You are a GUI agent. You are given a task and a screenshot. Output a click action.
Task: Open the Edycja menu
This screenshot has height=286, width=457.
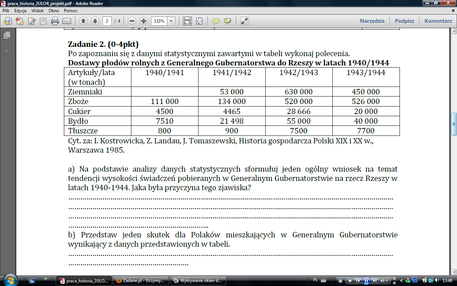pos(20,11)
